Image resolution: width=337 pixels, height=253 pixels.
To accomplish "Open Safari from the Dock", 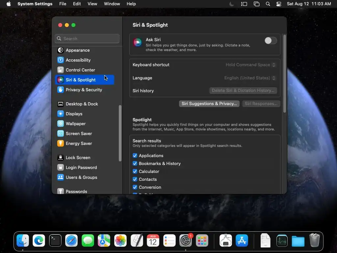I will pos(71,240).
